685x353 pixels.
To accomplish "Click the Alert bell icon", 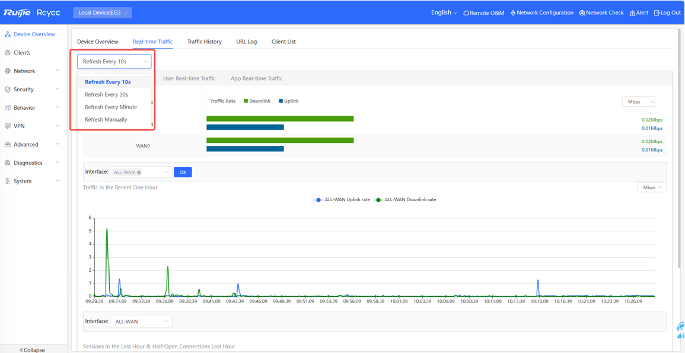I will coord(632,13).
